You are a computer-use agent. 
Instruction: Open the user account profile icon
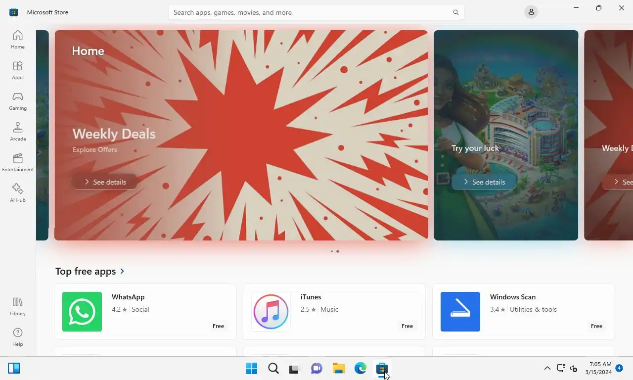tap(531, 12)
